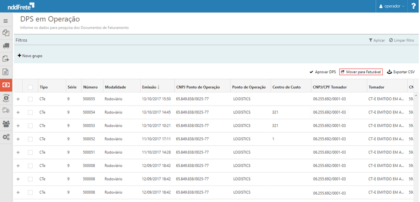Image resolution: width=420 pixels, height=202 pixels.
Task: Expand the row for number 500054
Action: tap(18, 113)
